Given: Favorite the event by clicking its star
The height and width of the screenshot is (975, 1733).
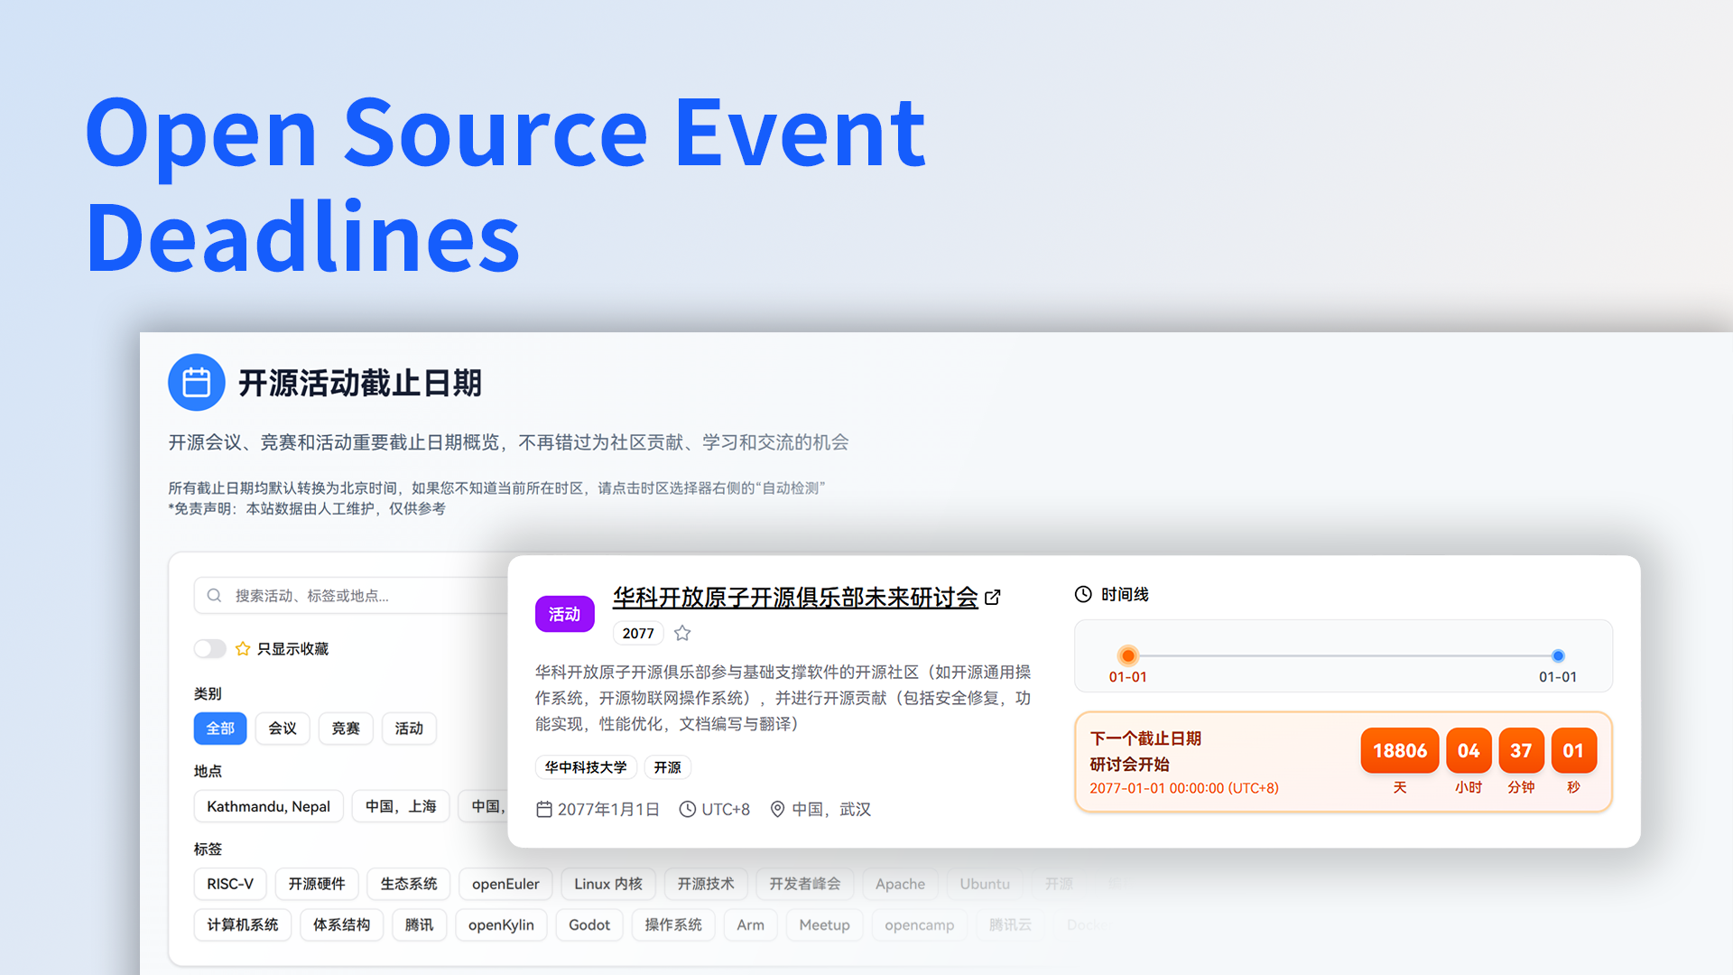Looking at the screenshot, I should click(x=681, y=633).
